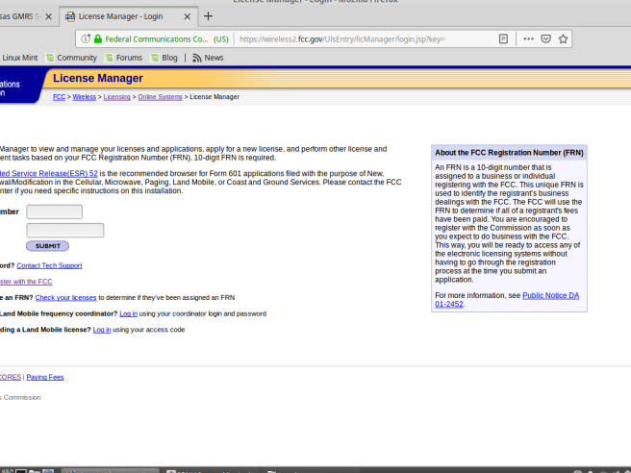The width and height of the screenshot is (631, 473).
Task: Switch to the GMRS tab
Action: 27,16
